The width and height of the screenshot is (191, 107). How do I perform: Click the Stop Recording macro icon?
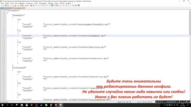pyautogui.click(x=69, y=5)
